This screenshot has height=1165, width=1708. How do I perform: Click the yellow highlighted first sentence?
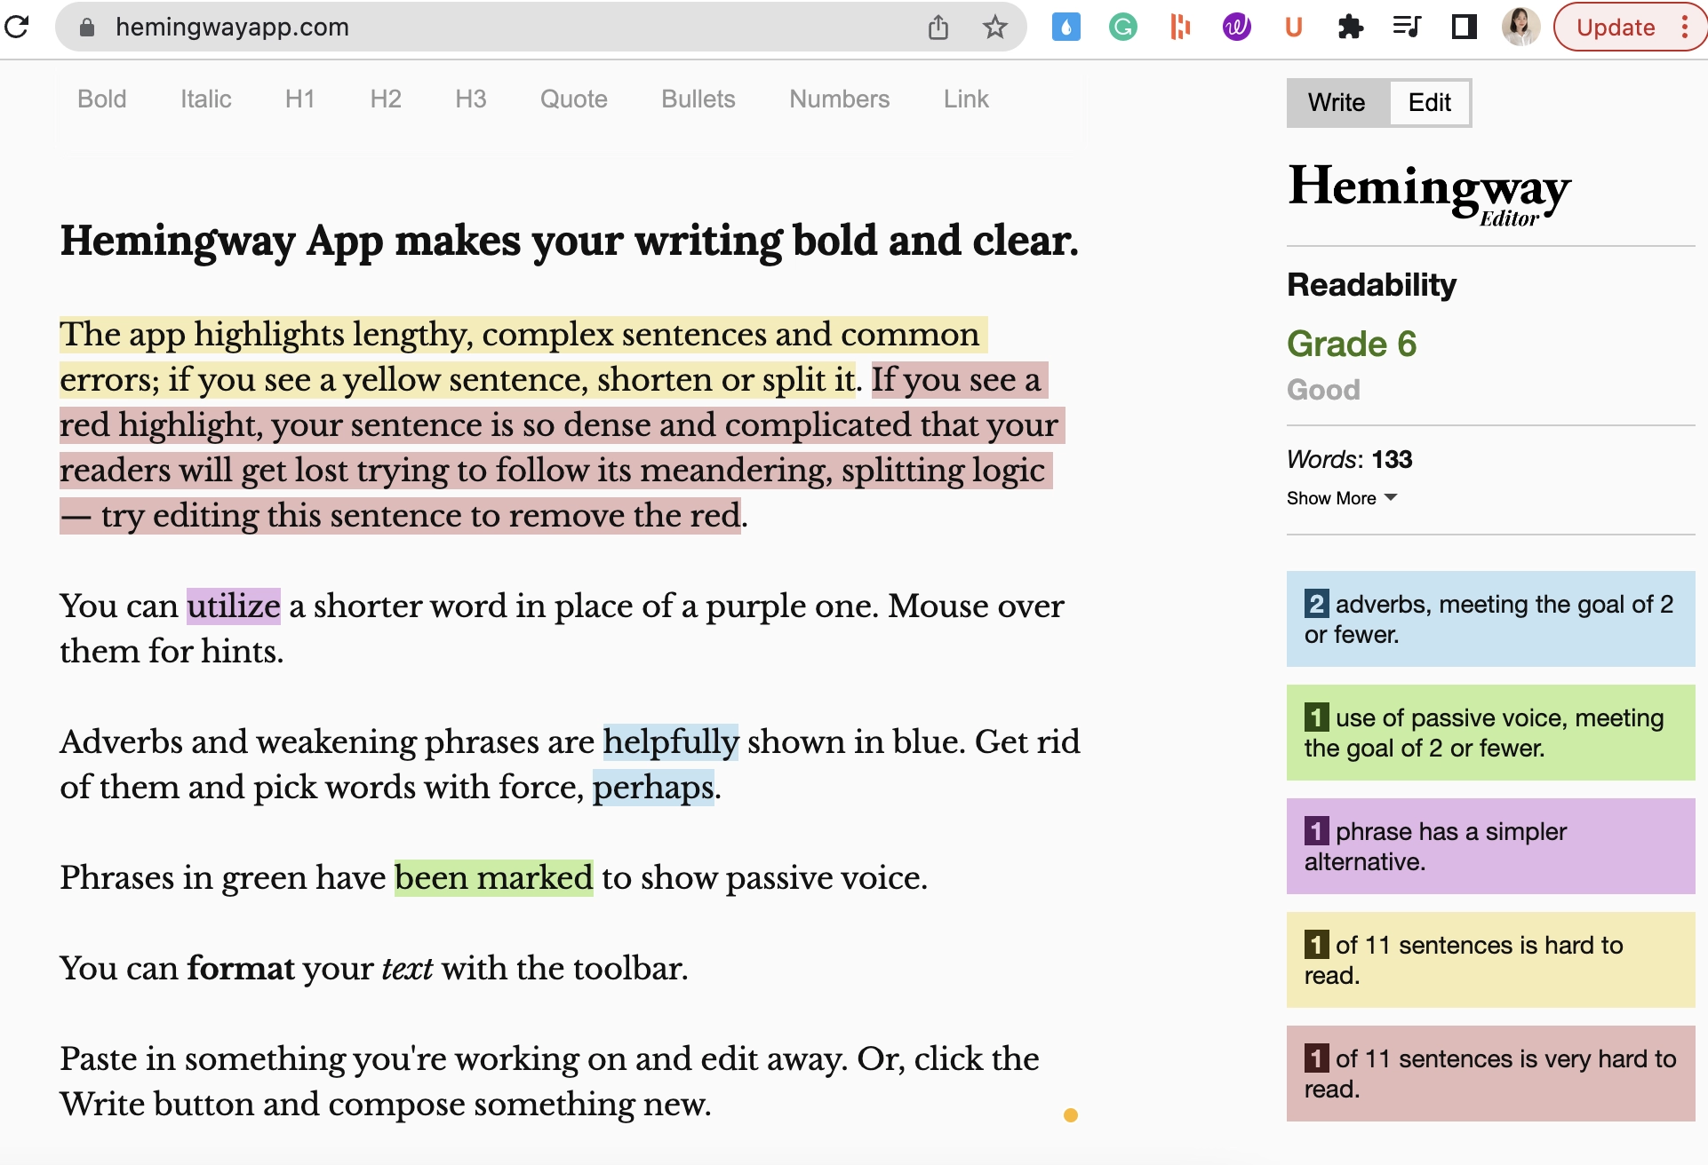(523, 357)
